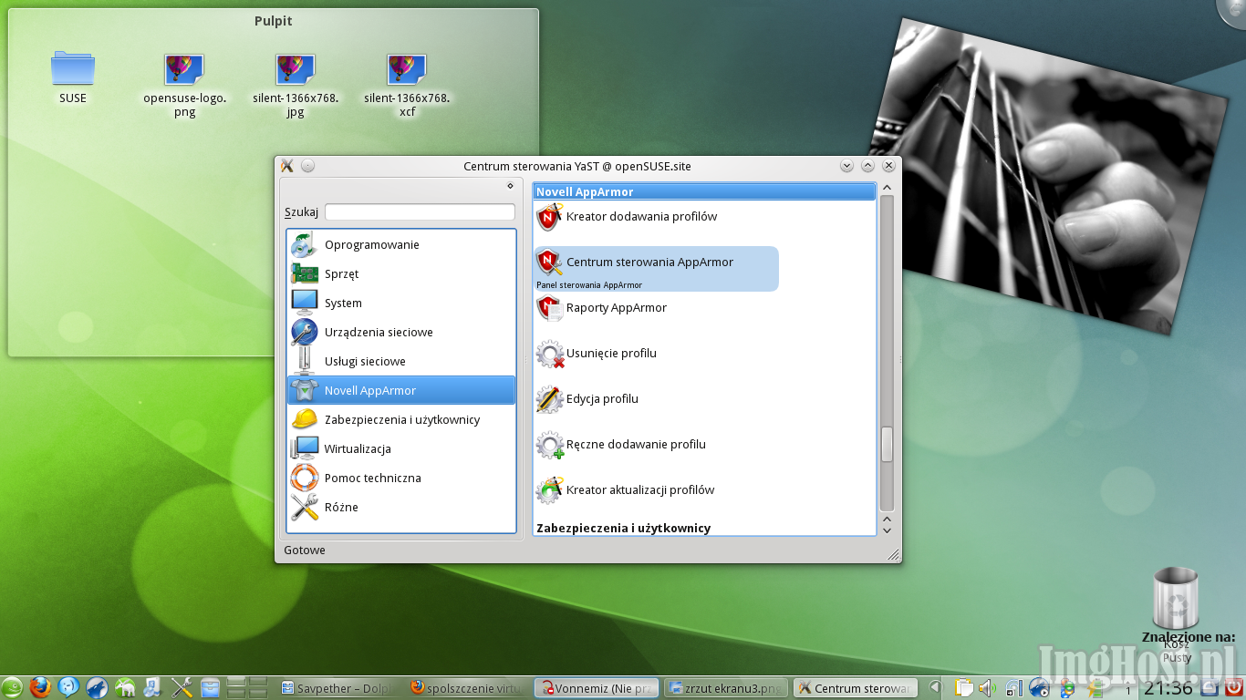Select Zabezpieczenia i użytkownicy category
Image resolution: width=1246 pixels, height=700 pixels.
pyautogui.click(x=401, y=419)
